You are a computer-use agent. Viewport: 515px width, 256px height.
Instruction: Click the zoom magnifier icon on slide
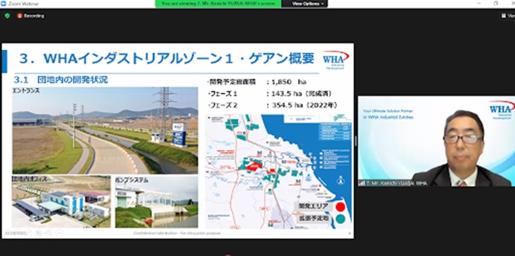[x=47, y=233]
